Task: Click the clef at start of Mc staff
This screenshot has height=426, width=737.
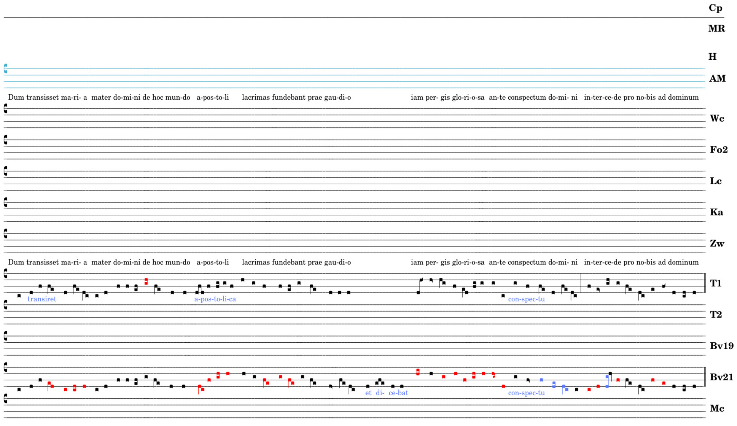Action: click(x=5, y=398)
